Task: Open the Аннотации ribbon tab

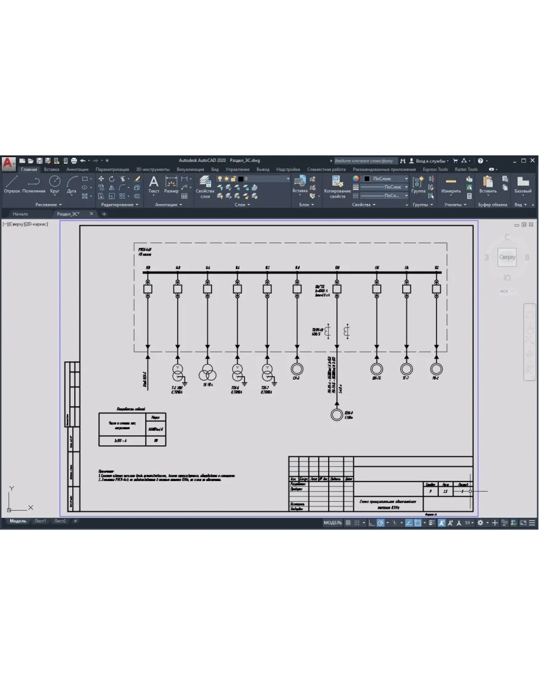Action: tap(77, 169)
